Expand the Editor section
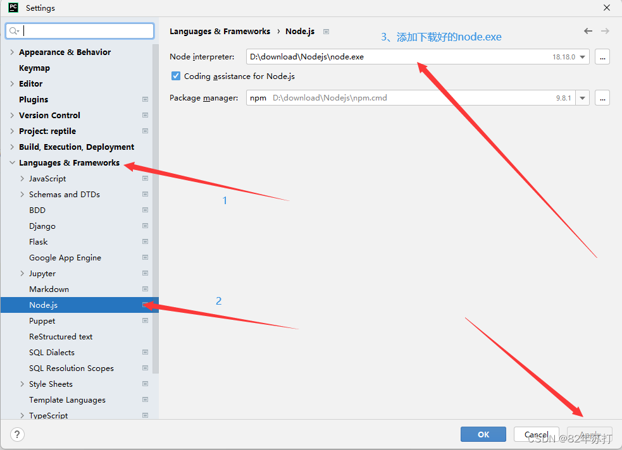The image size is (622, 450). [x=12, y=83]
